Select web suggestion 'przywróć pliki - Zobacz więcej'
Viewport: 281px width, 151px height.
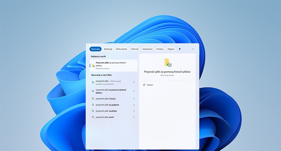point(113,83)
